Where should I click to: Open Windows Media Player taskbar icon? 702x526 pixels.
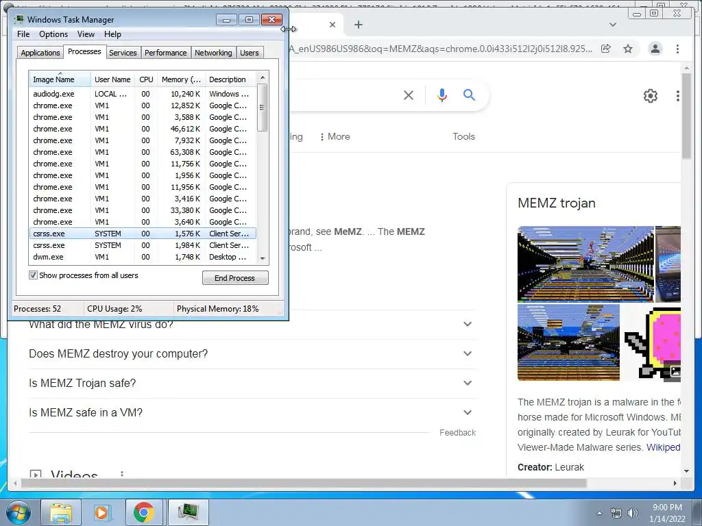point(101,513)
